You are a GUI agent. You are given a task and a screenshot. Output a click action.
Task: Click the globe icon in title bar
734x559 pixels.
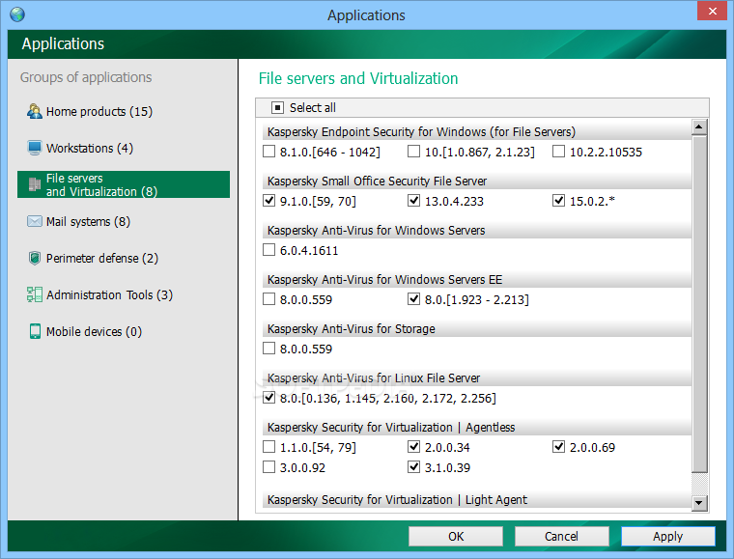[x=17, y=14]
